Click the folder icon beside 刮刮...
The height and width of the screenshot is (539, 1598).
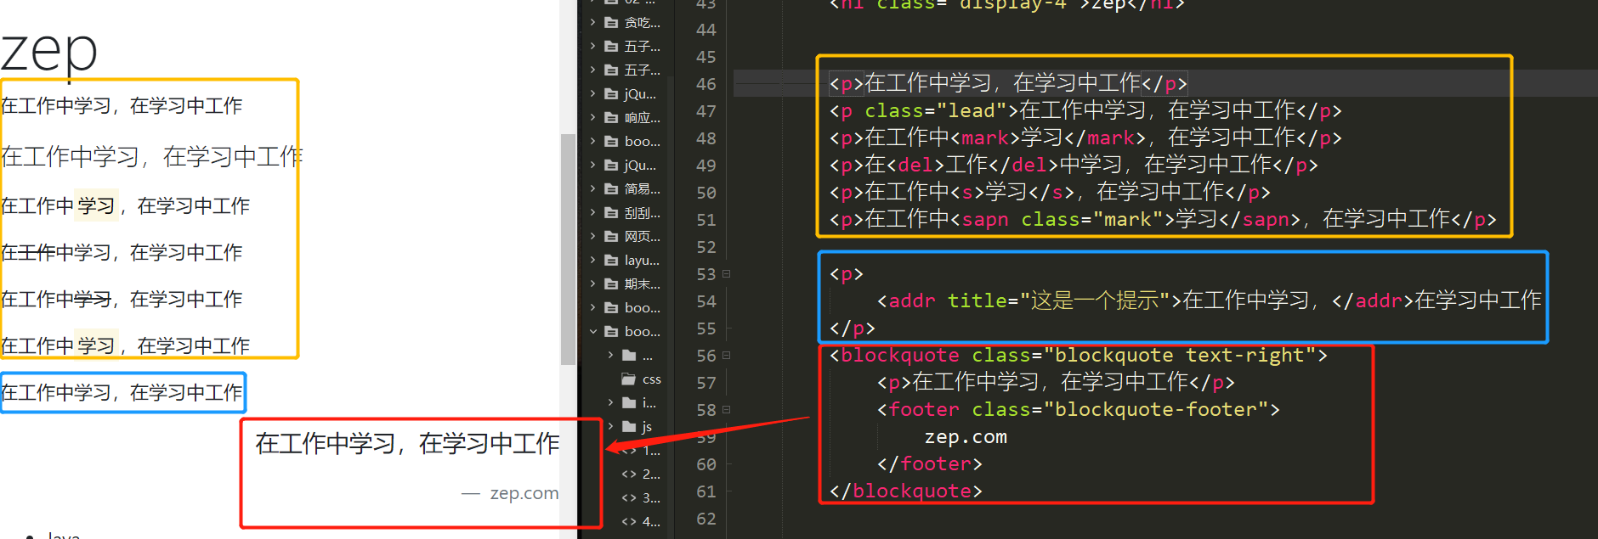(x=611, y=213)
